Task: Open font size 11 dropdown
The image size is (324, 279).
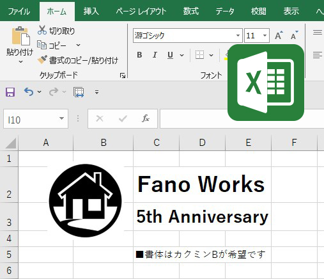Action: point(265,35)
